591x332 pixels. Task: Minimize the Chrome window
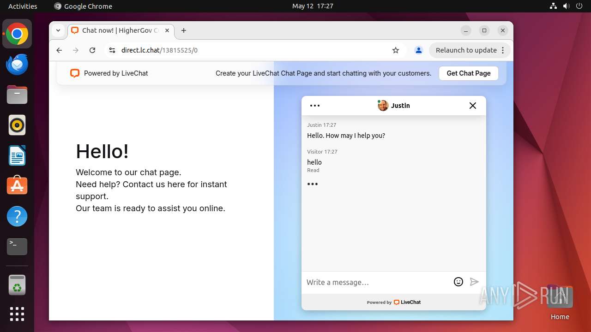(x=466, y=30)
